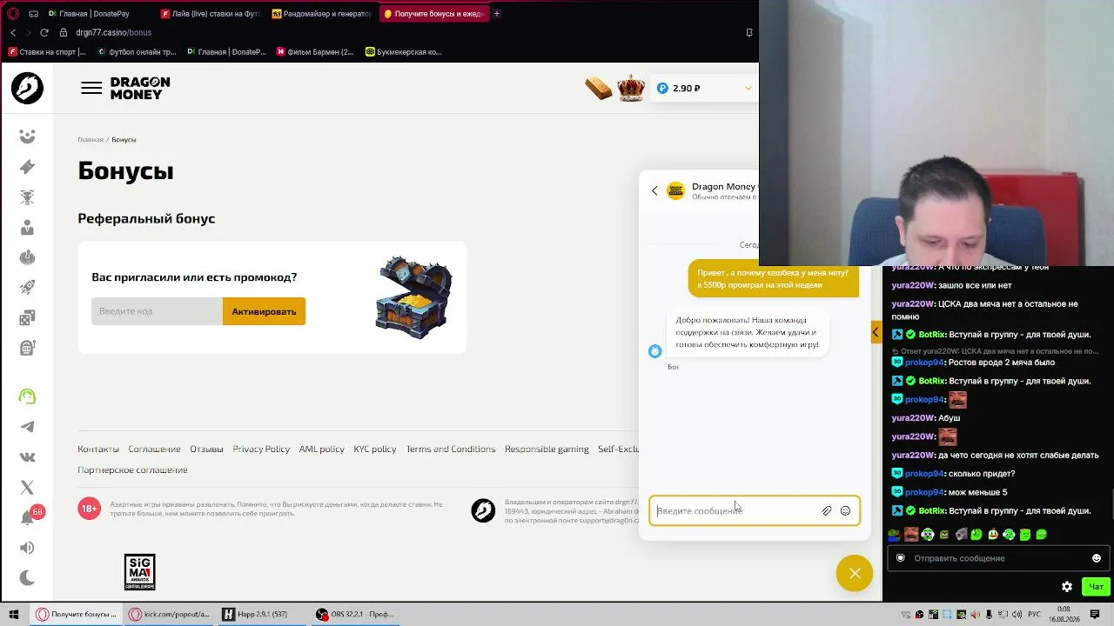Open the Responsible gaming footer link

pos(547,449)
